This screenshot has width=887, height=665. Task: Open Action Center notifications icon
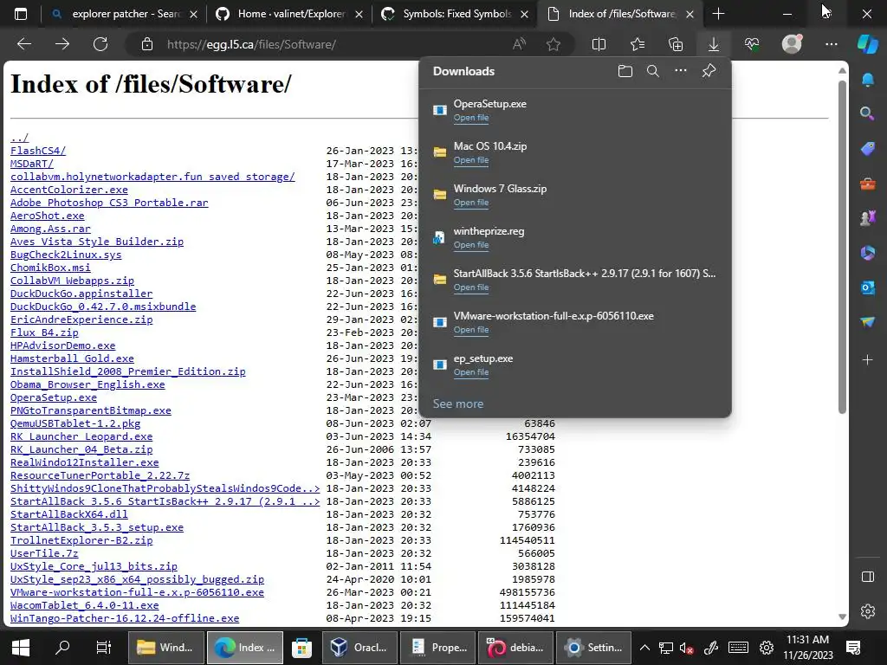(x=853, y=648)
